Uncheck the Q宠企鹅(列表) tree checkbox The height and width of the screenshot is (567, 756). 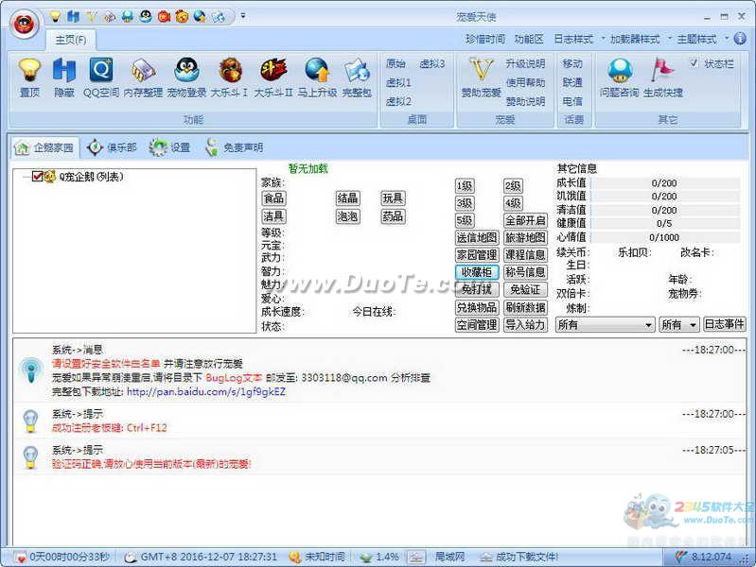pyautogui.click(x=38, y=177)
